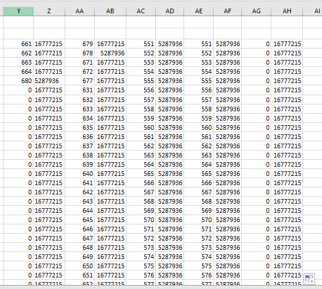Open the Quick Analysis icon near the selection

point(309,279)
